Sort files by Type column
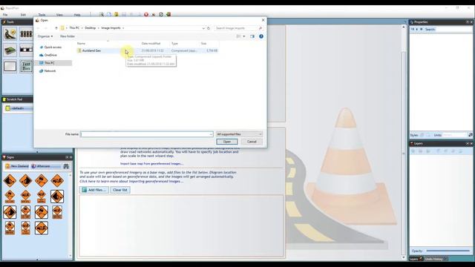This screenshot has width=475, height=267. [175, 44]
